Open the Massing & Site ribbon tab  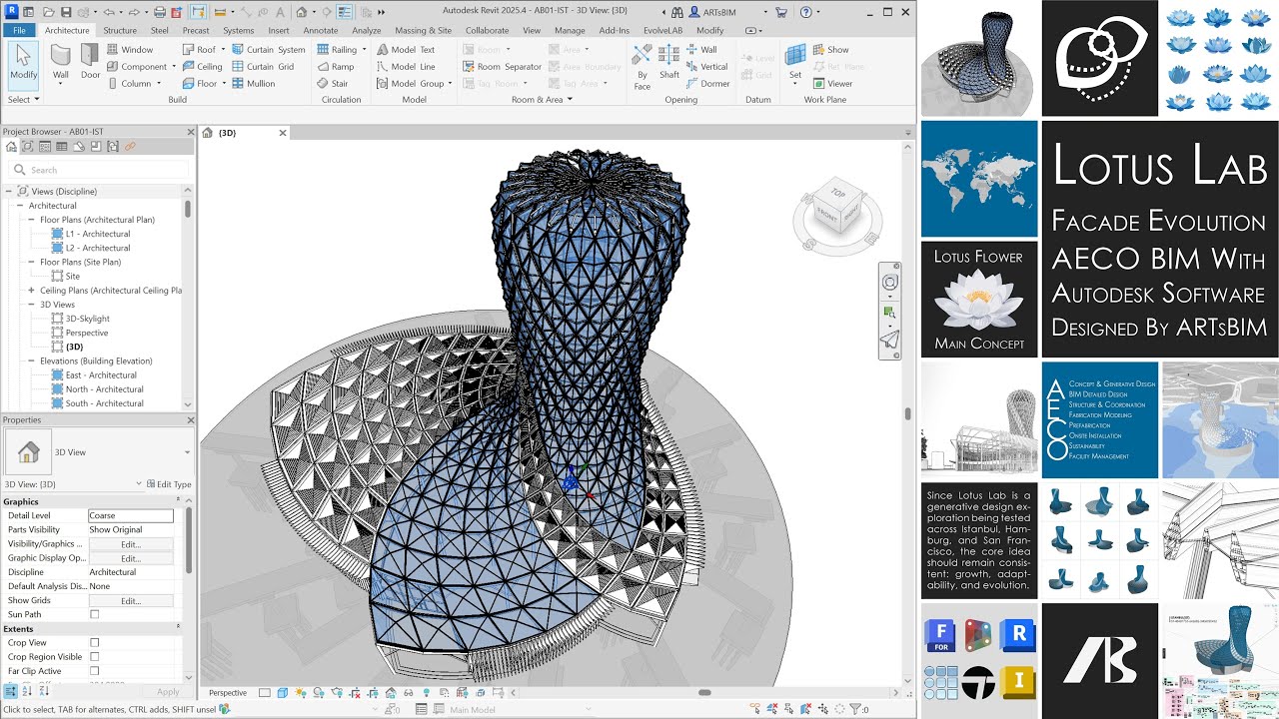pos(423,30)
